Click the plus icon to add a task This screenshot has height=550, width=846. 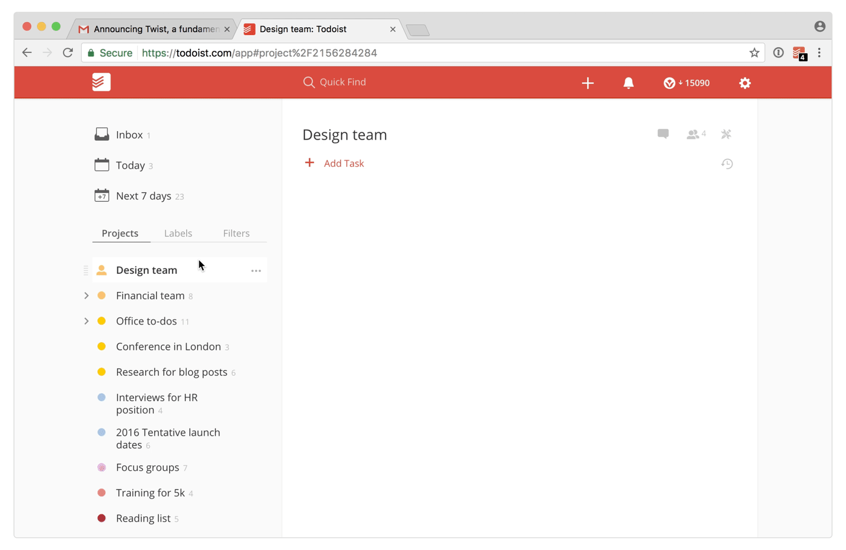tap(587, 82)
